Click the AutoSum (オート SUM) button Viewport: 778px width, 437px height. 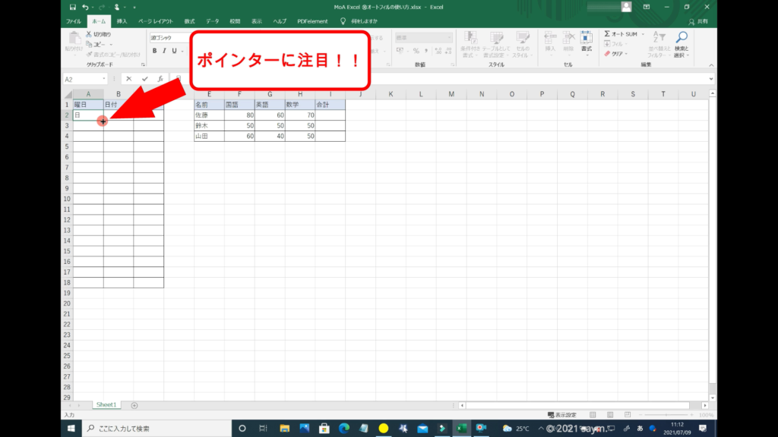click(x=623, y=34)
